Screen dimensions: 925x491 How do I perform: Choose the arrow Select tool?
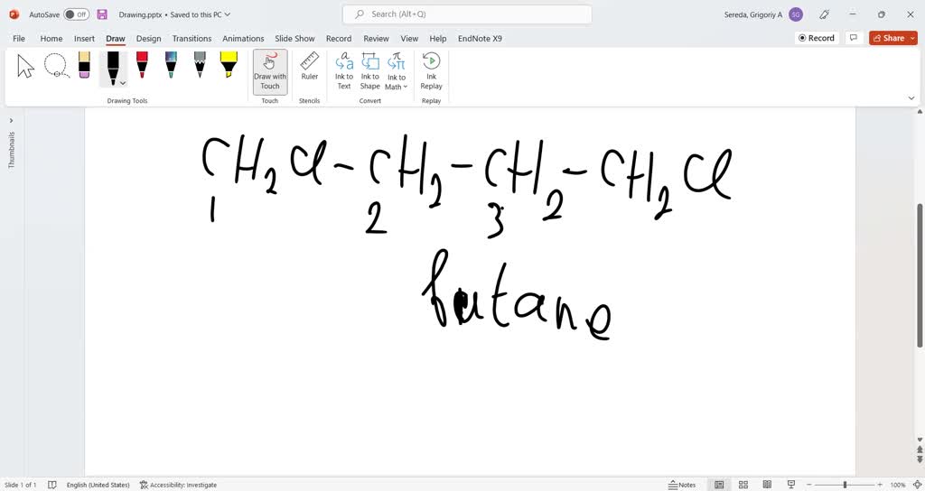pyautogui.click(x=25, y=66)
